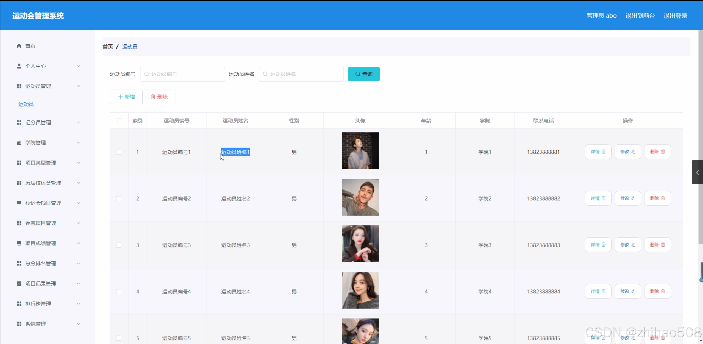Click the icon beside 项目成绩管理
The image size is (703, 344).
coord(19,243)
